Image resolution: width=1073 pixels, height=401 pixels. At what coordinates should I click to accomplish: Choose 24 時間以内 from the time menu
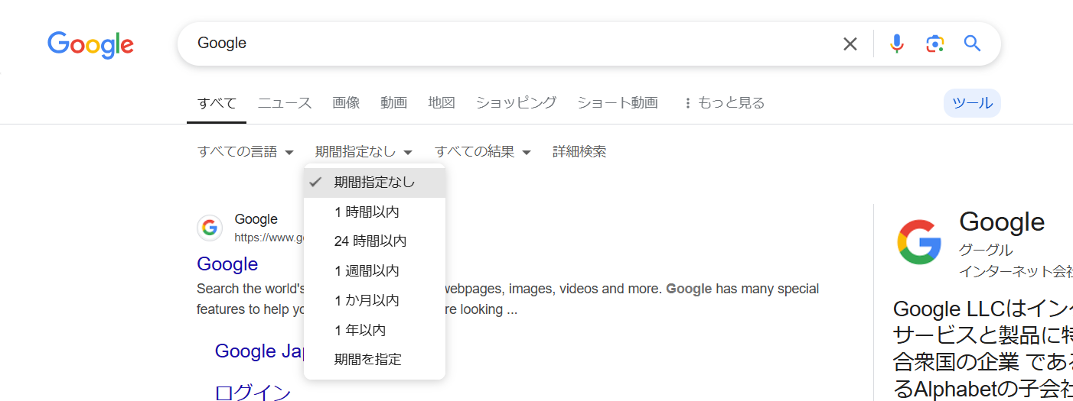[x=374, y=241]
